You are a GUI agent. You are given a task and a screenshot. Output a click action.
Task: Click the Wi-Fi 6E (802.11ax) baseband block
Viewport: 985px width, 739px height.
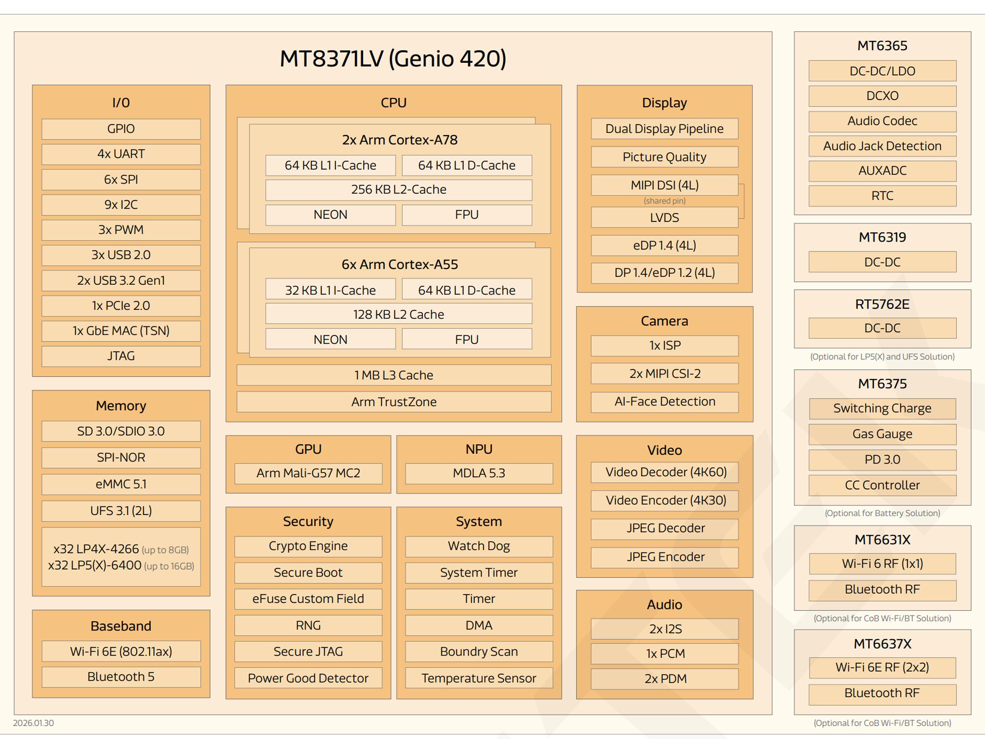pyautogui.click(x=121, y=652)
